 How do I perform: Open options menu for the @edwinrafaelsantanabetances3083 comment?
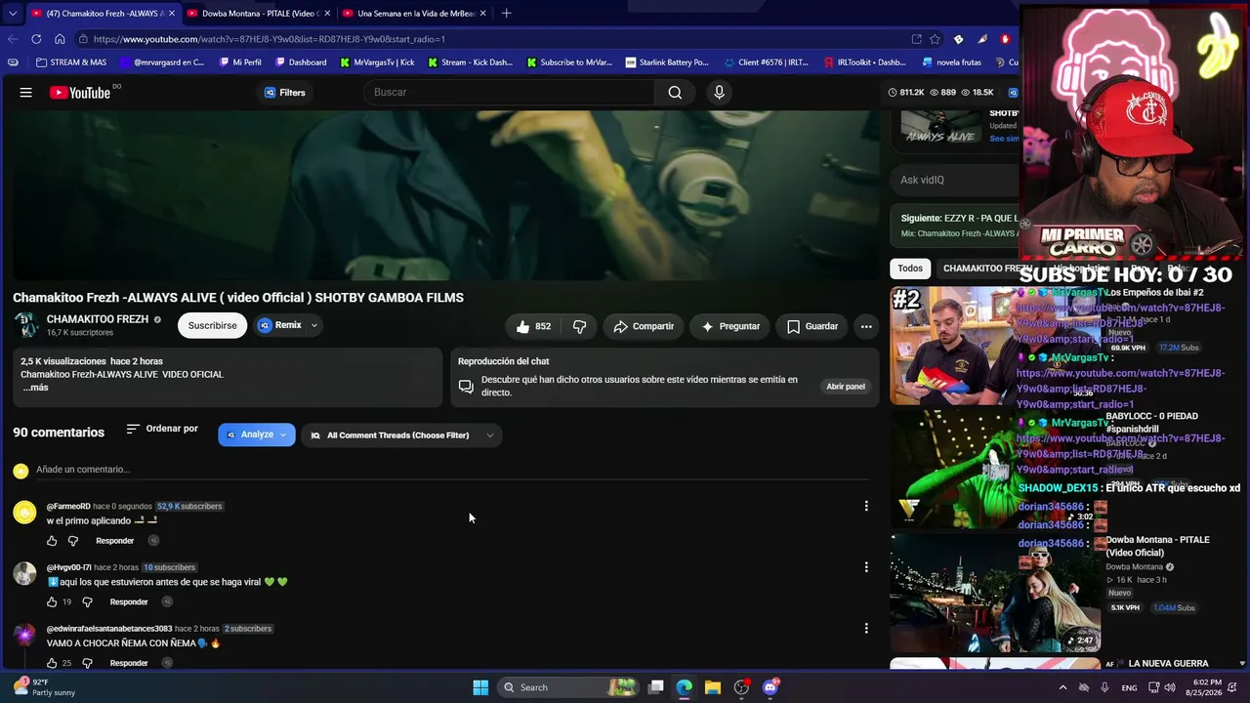point(865,629)
